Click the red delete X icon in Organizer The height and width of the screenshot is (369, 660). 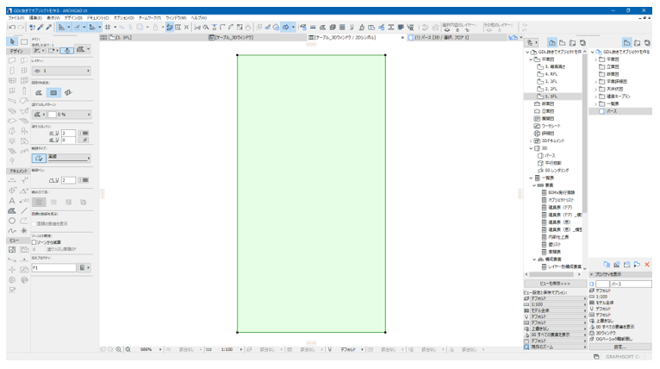[x=647, y=265]
